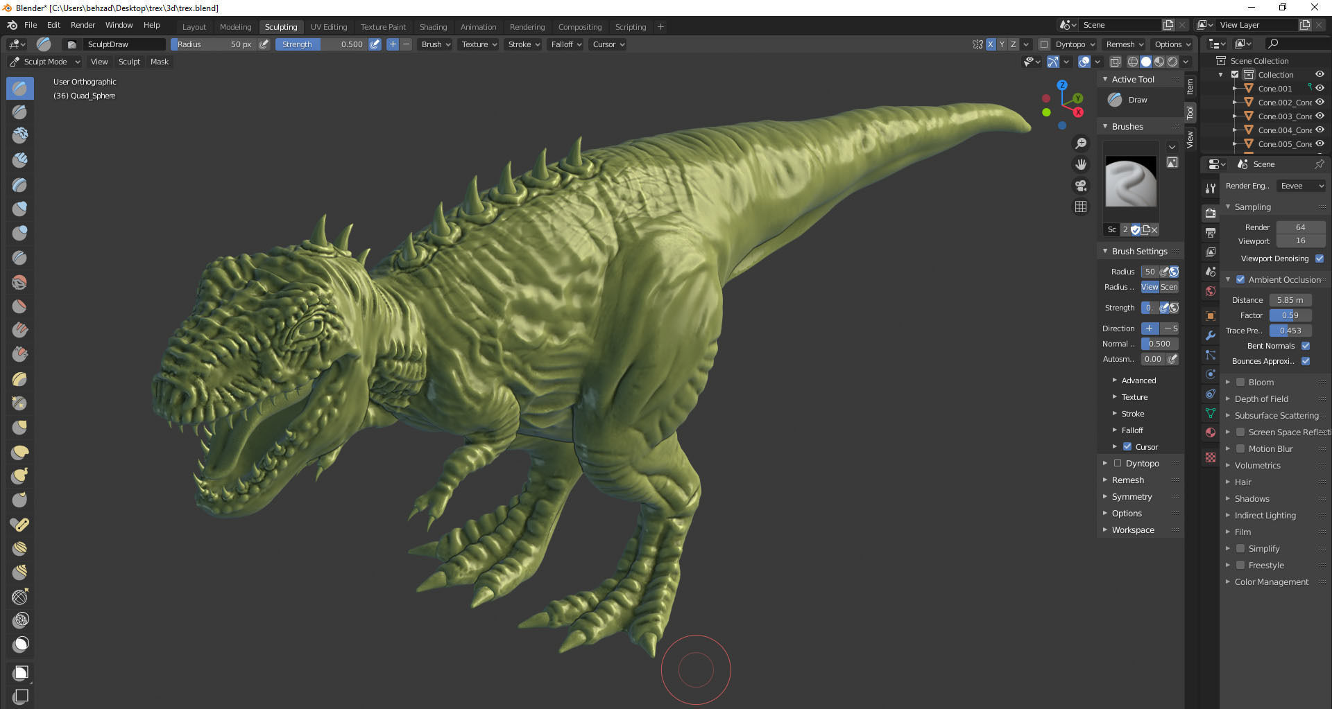The image size is (1332, 709).
Task: Adjust the Trace Precision slider
Action: tap(1290, 331)
